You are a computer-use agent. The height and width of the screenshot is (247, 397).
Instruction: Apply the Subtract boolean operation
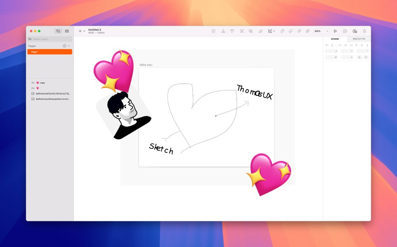coord(291,31)
